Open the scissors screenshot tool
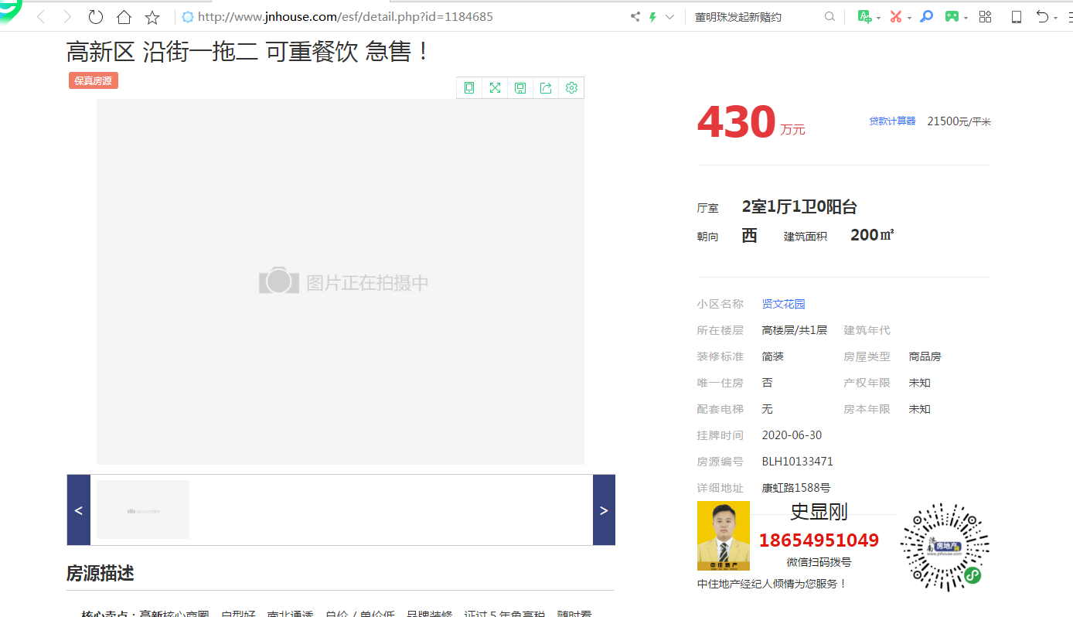The image size is (1073, 617). click(x=895, y=17)
